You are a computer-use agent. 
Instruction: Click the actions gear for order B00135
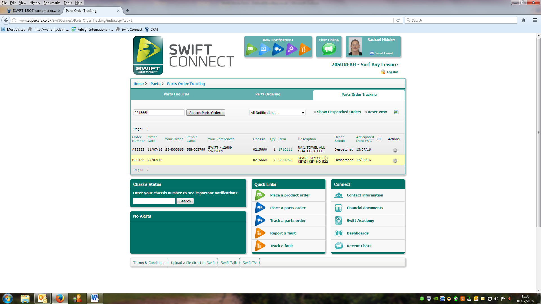pos(395,161)
